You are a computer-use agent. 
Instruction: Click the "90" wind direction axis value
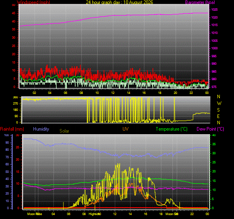tap(16, 116)
